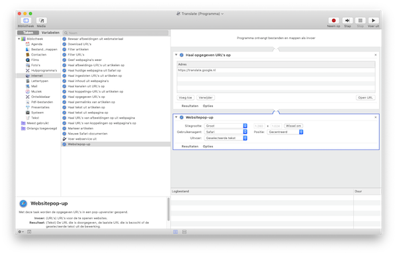This screenshot has width=397, height=255.
Task: Click the Voeg toe button
Action: click(185, 97)
